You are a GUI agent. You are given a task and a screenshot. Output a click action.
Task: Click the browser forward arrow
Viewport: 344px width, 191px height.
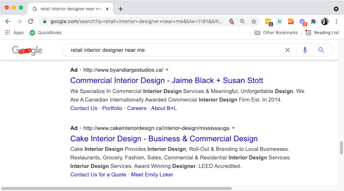20,21
